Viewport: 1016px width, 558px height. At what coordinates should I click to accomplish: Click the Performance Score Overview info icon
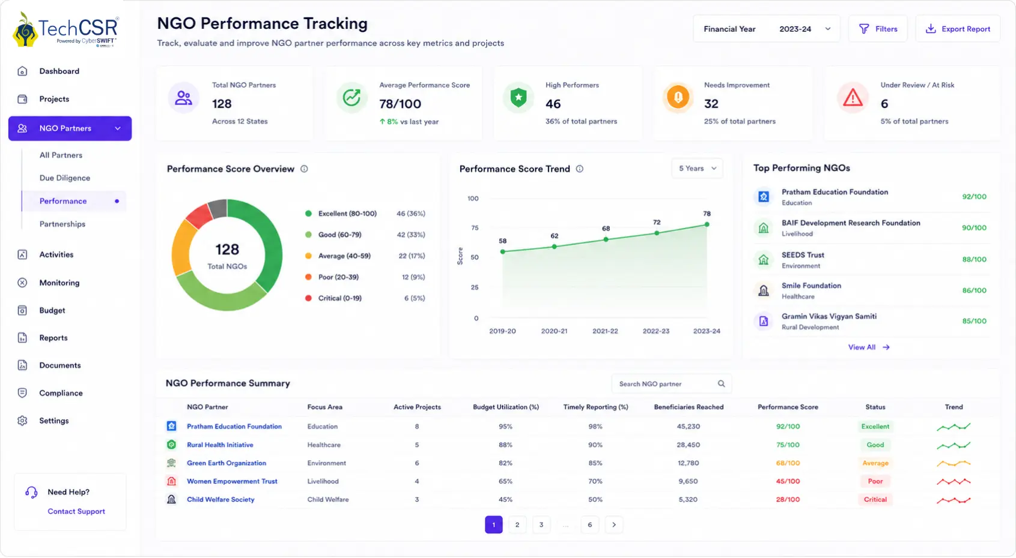tap(304, 169)
